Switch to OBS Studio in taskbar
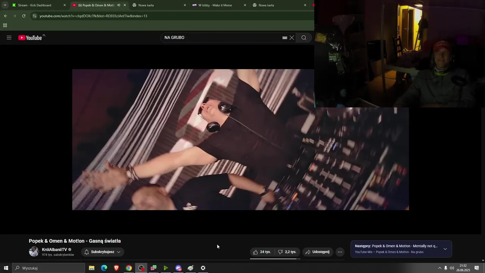 (x=141, y=268)
